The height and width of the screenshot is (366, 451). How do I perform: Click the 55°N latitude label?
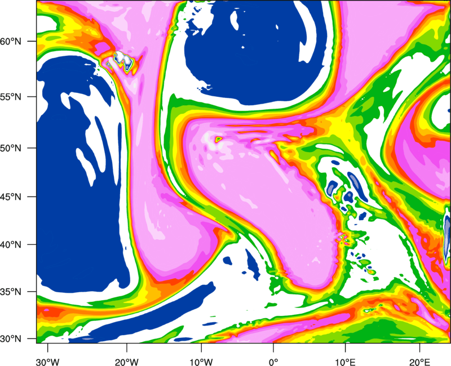(x=11, y=97)
